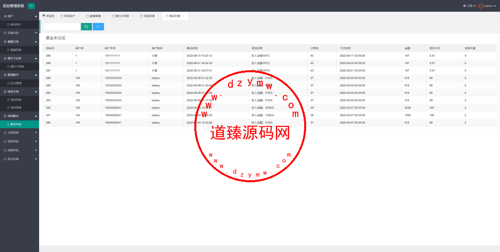The height and width of the screenshot is (252, 500).
Task: Switch to the 银行卡列表 tab
Action: click(x=121, y=16)
